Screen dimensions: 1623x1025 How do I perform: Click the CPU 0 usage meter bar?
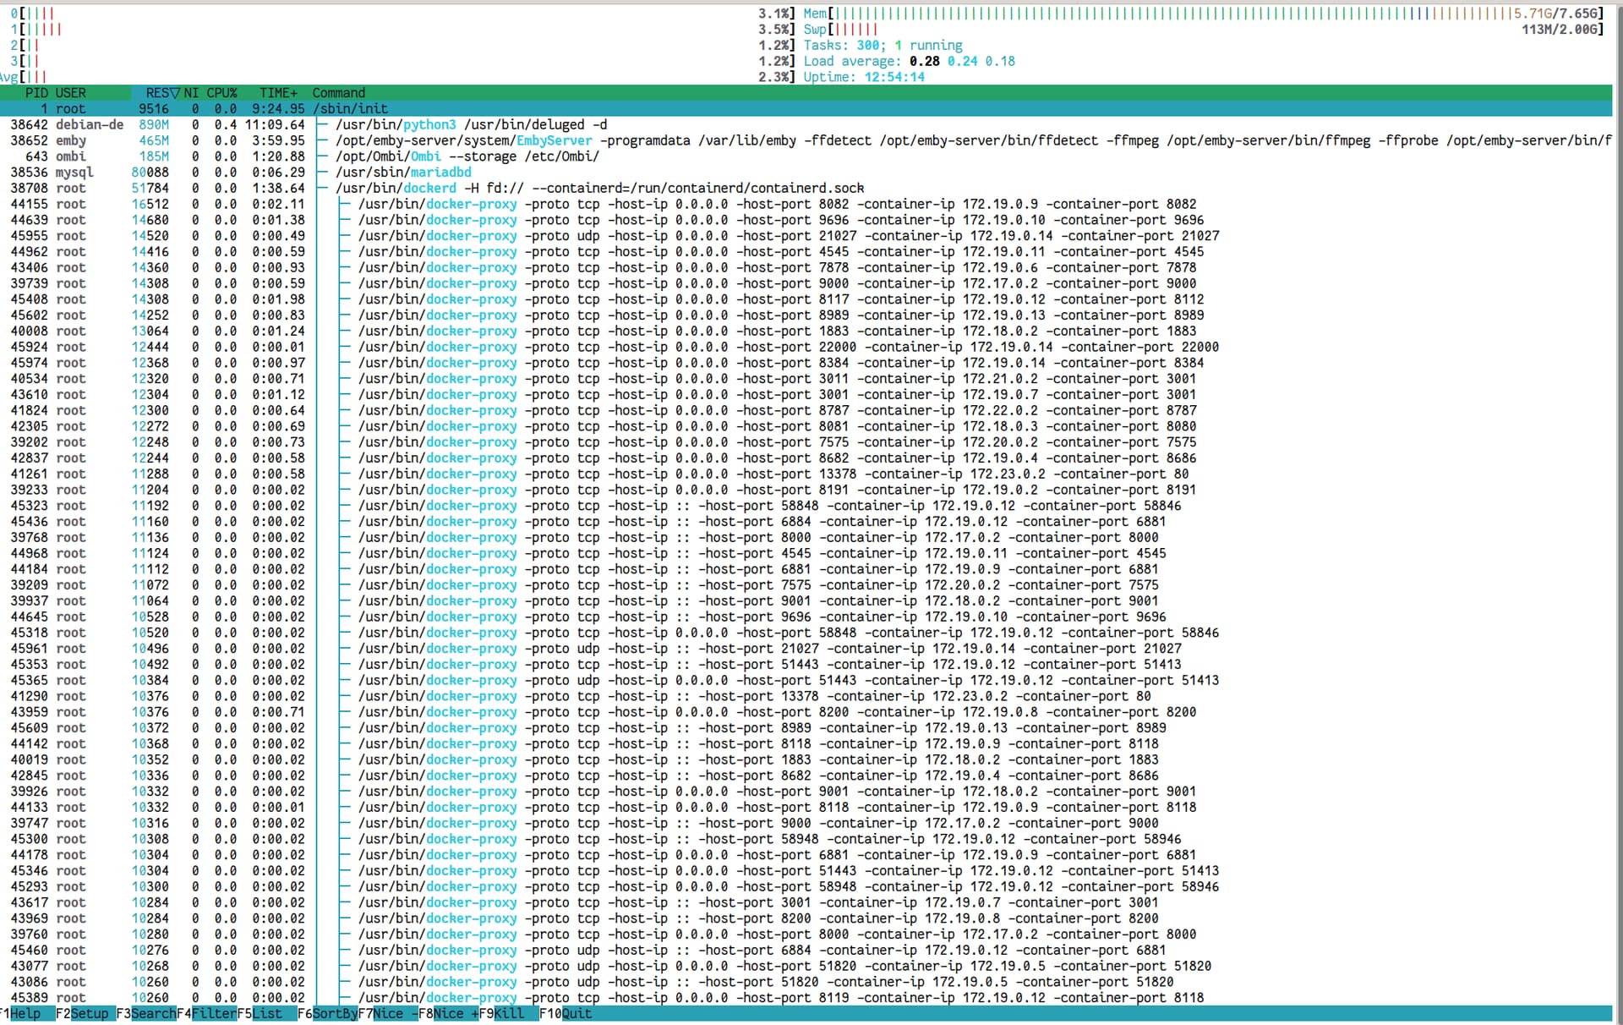[x=404, y=14]
